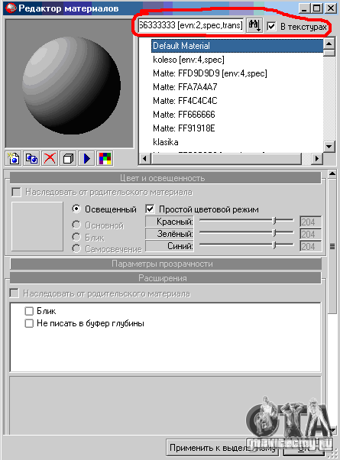Adjust the 'Красный' slider

pos(274,221)
